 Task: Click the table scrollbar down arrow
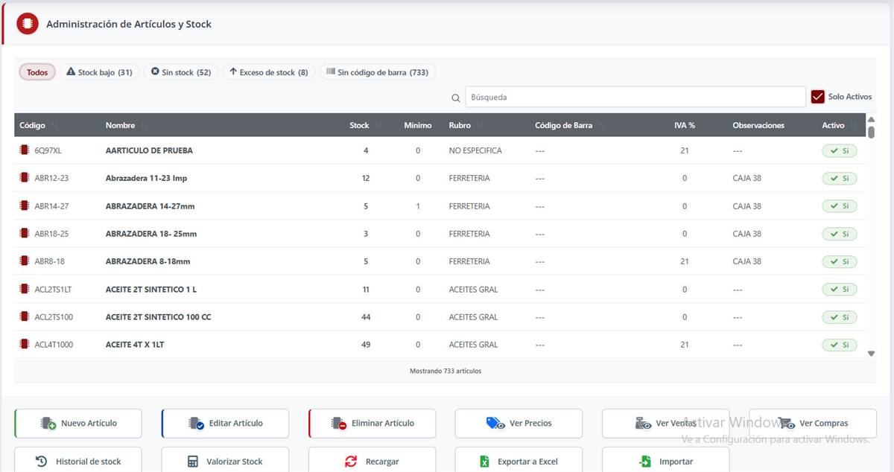tap(872, 354)
